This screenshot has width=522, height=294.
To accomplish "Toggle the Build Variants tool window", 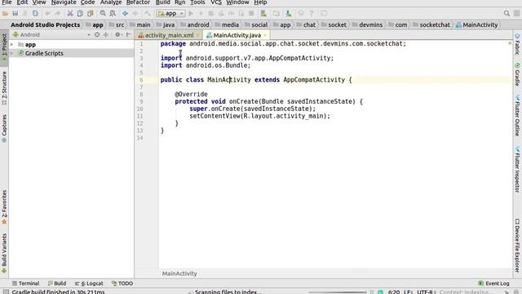I will coord(4,253).
